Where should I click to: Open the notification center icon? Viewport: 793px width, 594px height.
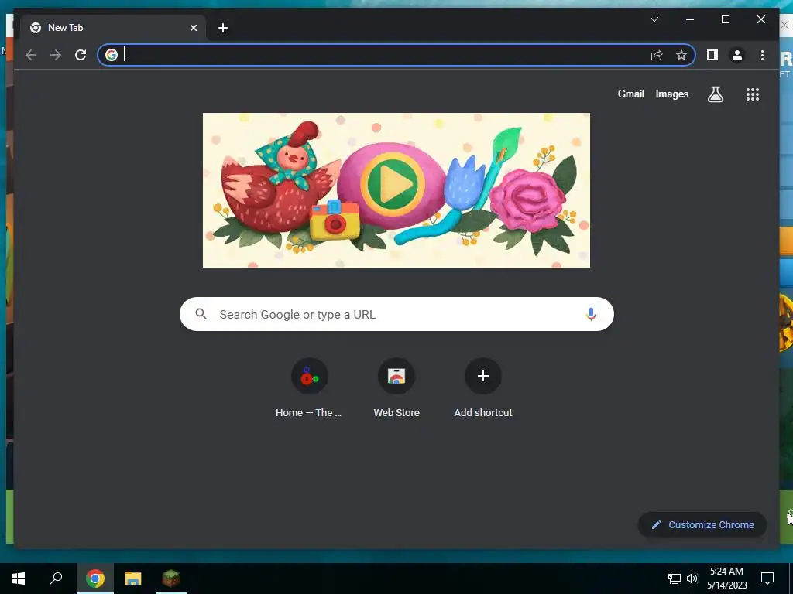(767, 579)
